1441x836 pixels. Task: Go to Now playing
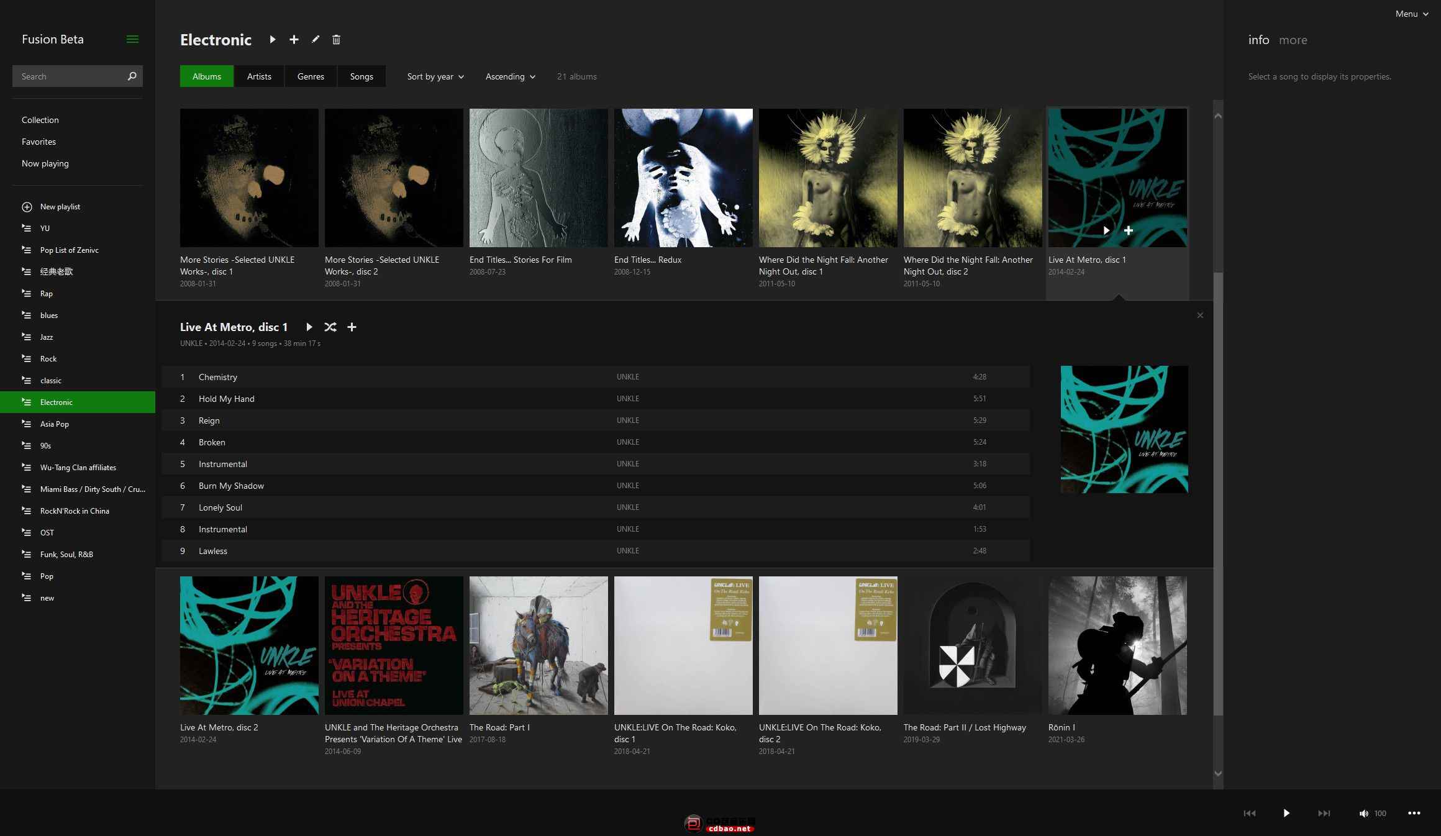click(x=45, y=163)
